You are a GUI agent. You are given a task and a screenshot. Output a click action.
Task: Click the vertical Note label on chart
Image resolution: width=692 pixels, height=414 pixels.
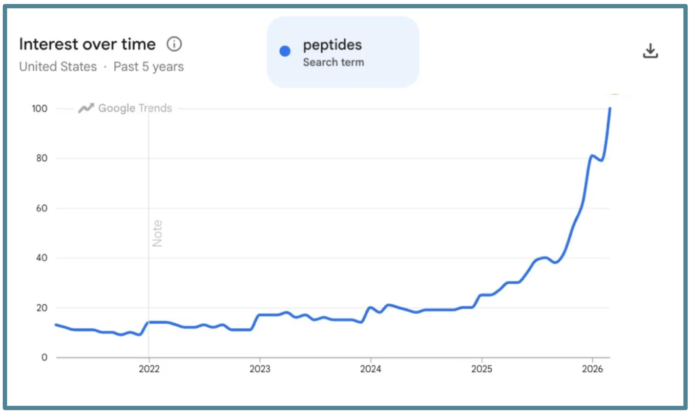pyautogui.click(x=157, y=233)
